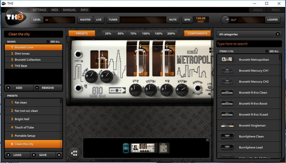Click the IN jack on the amp
286x163 pixels.
pos(78,88)
